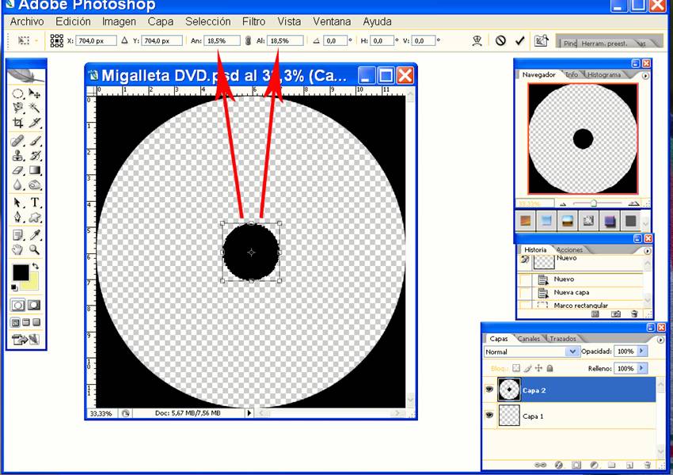Viewport: 673px width, 475px height.
Task: Pick the Eraser tool in toolbox
Action: (17, 169)
